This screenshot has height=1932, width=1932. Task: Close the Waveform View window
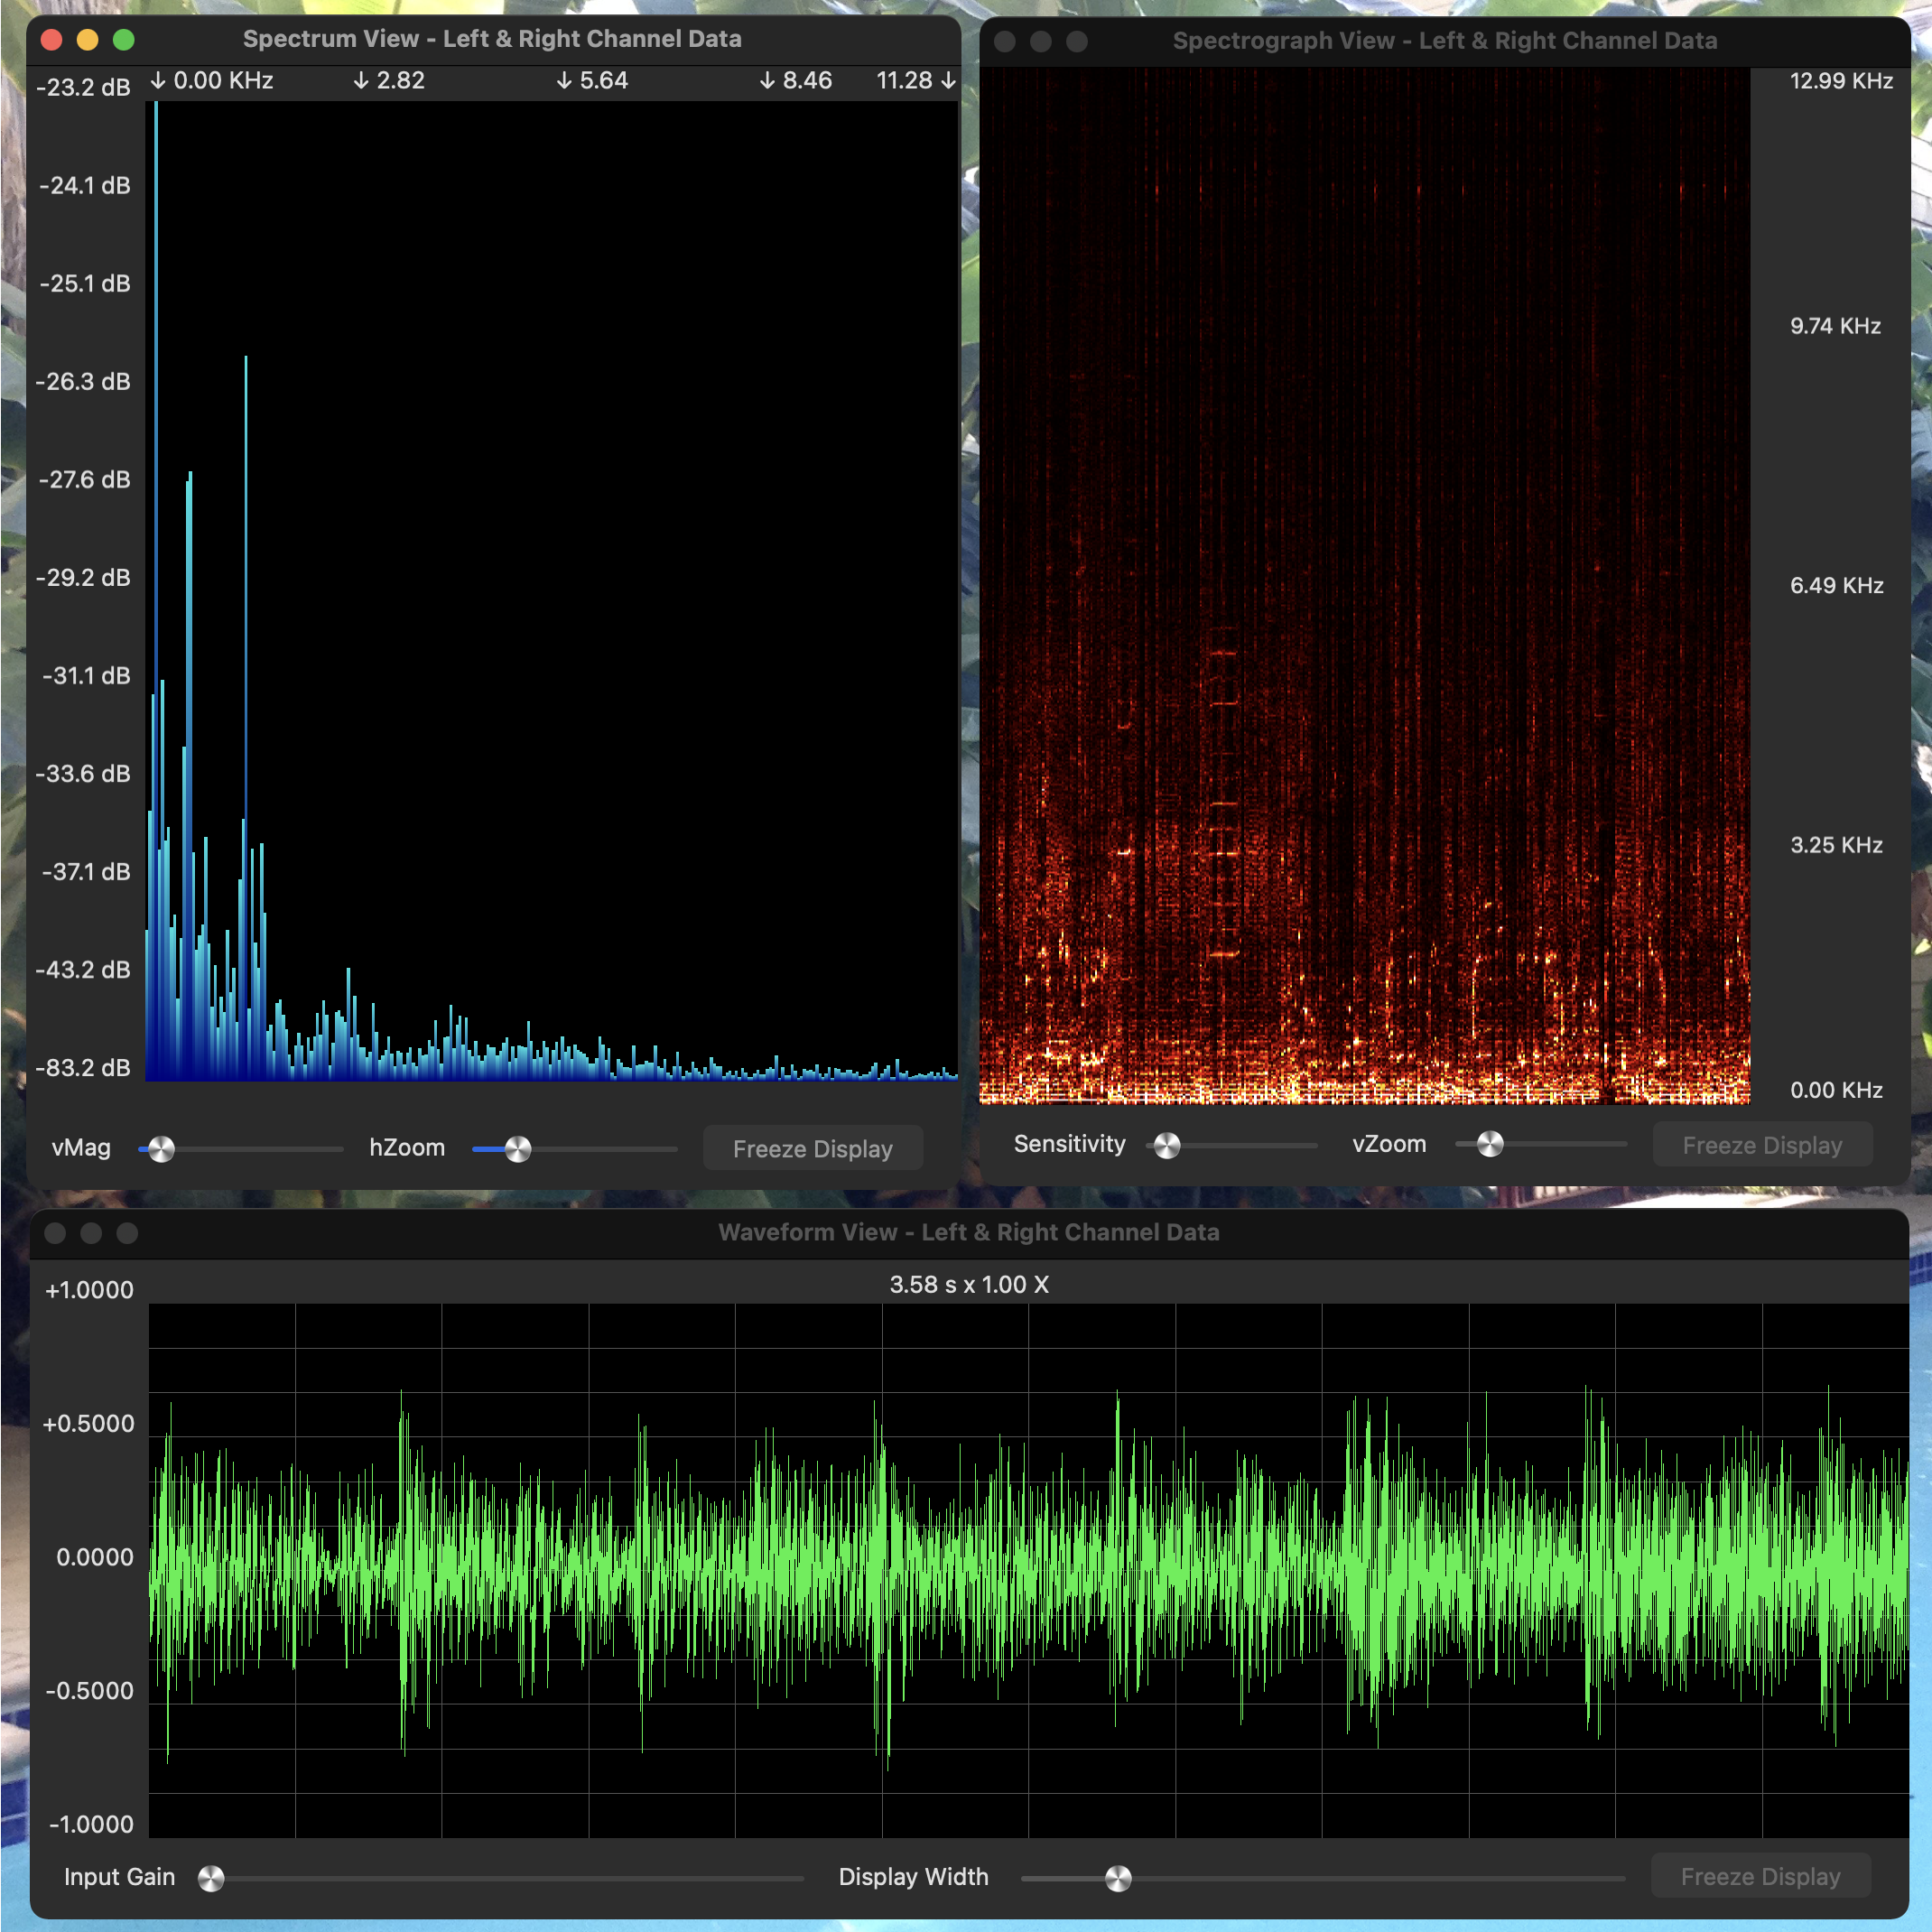[55, 1233]
